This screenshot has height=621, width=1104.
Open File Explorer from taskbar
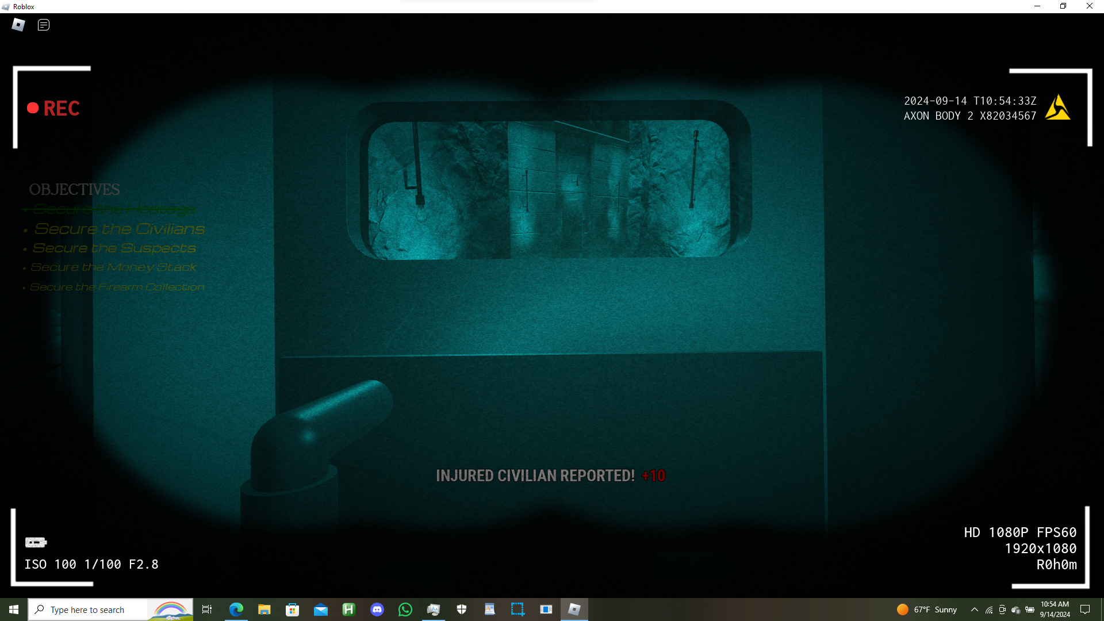click(x=264, y=609)
